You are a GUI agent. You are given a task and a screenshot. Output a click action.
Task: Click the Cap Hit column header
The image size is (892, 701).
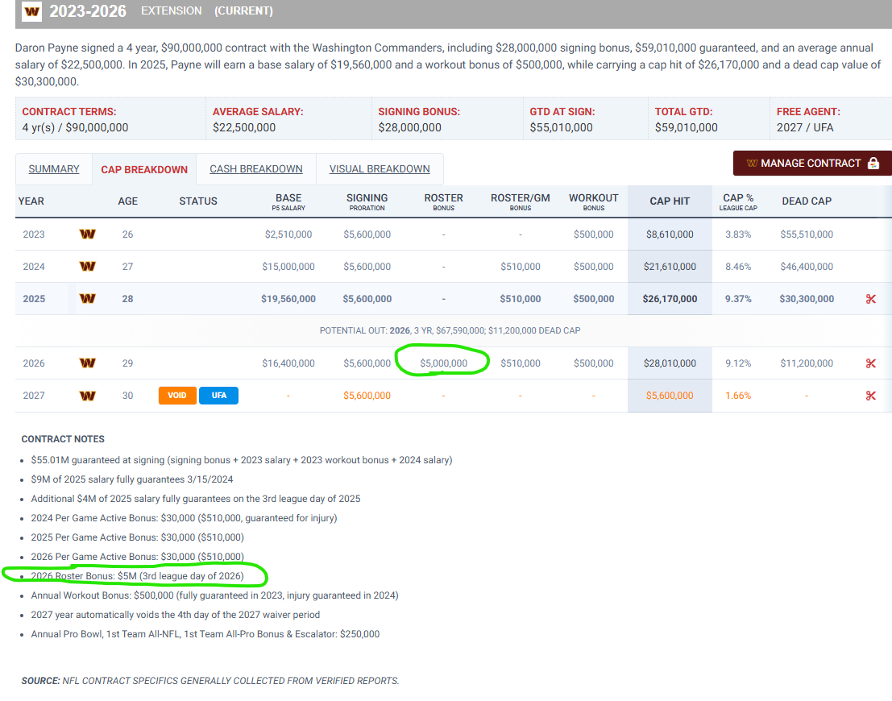tap(670, 201)
